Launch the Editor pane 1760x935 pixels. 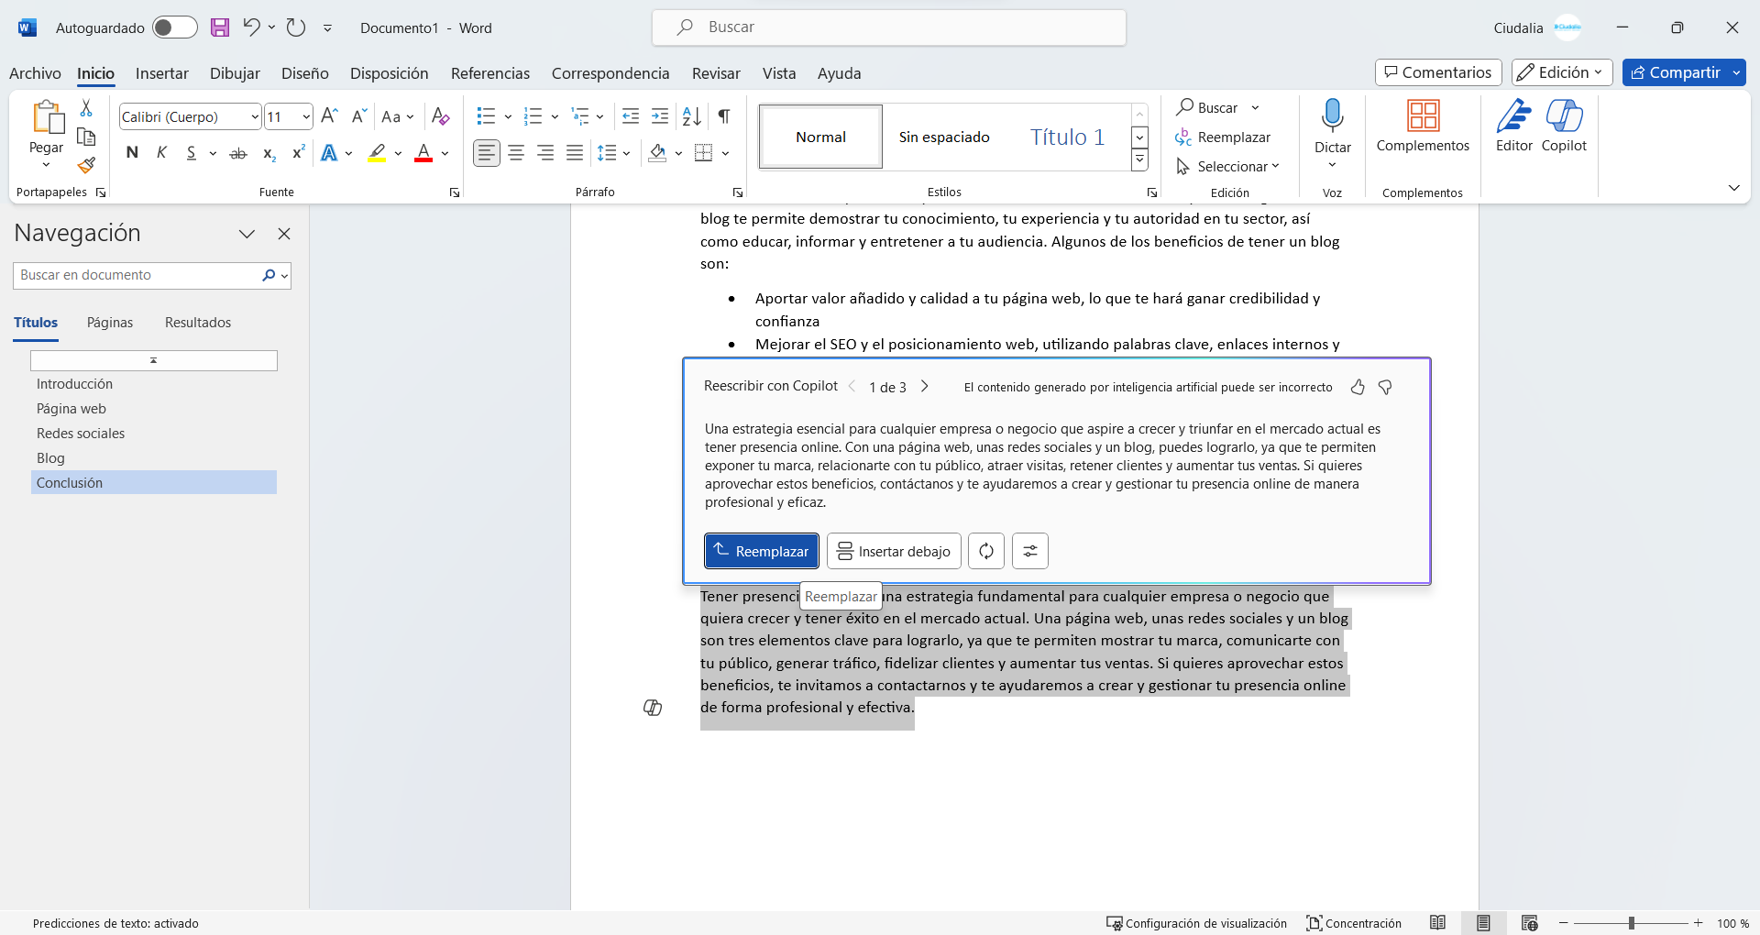(x=1512, y=130)
